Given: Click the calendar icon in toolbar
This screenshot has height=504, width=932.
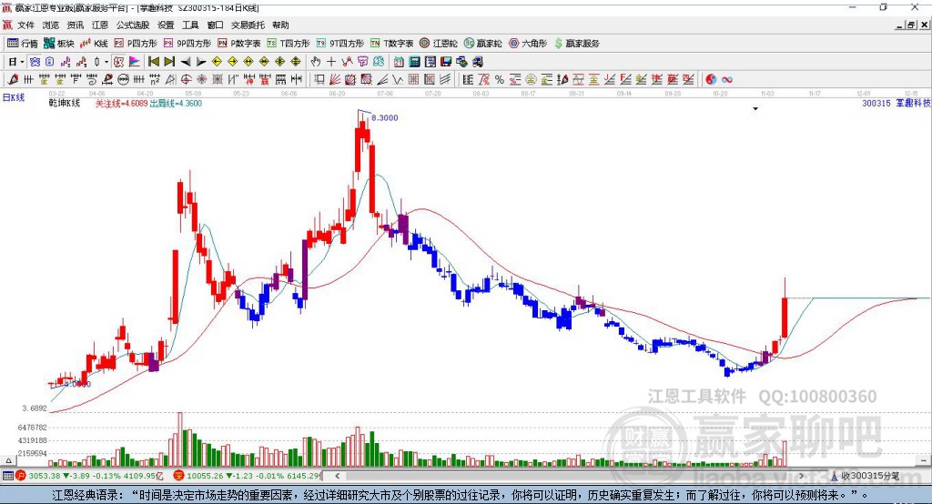Looking at the screenshot, I should pyautogui.click(x=399, y=62).
